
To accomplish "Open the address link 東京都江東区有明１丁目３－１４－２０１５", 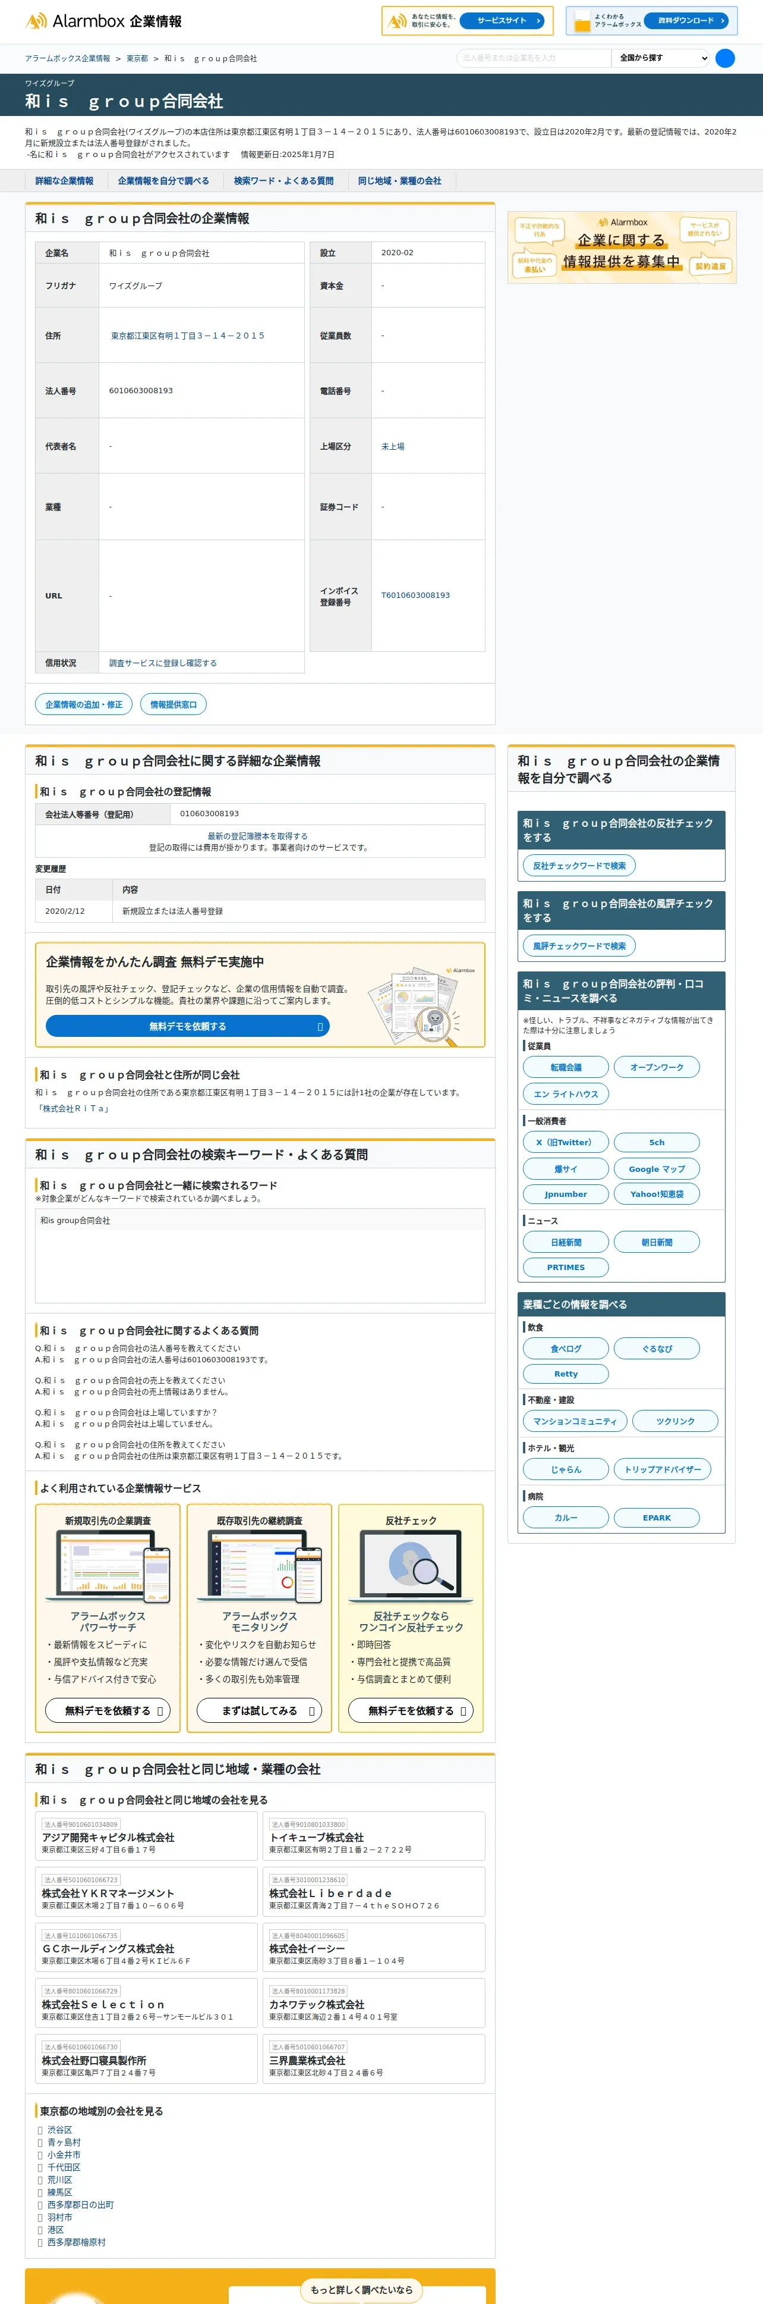I will [x=188, y=336].
